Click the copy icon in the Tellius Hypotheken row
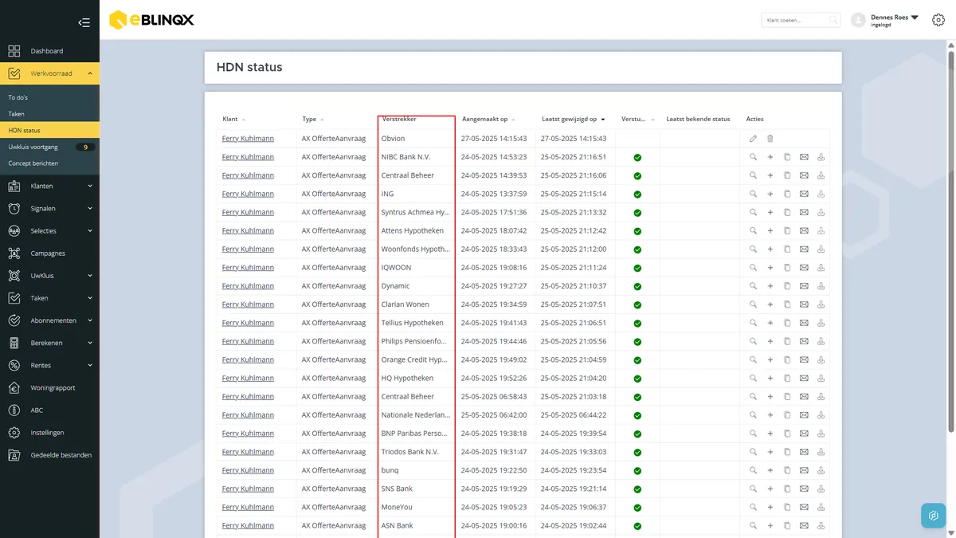Viewport: 956px width, 538px height. [787, 323]
